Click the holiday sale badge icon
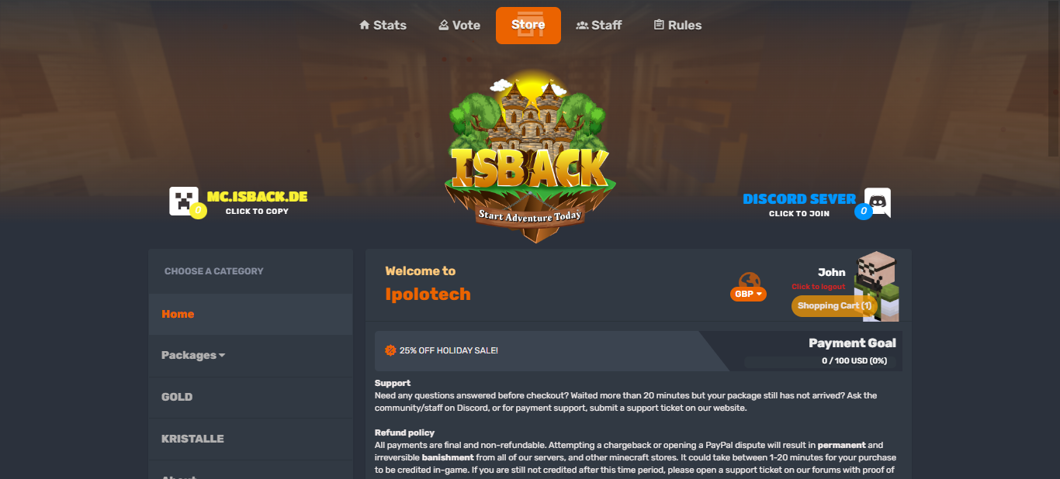This screenshot has width=1060, height=479. tap(390, 350)
